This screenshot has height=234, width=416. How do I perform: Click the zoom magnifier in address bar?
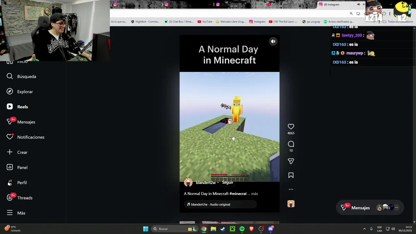[351, 14]
